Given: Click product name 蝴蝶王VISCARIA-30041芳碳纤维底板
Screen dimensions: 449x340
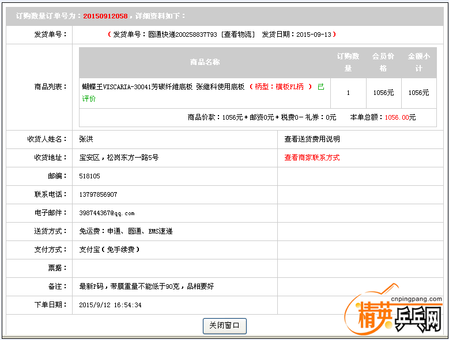Looking at the screenshot, I should click(x=137, y=87).
